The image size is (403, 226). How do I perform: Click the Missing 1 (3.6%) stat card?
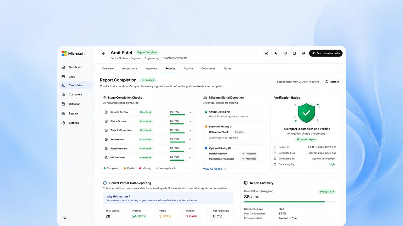pyautogui.click(x=195, y=213)
